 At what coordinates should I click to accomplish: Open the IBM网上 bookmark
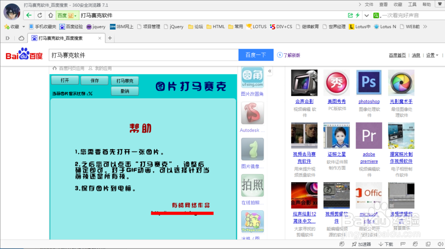click(121, 27)
